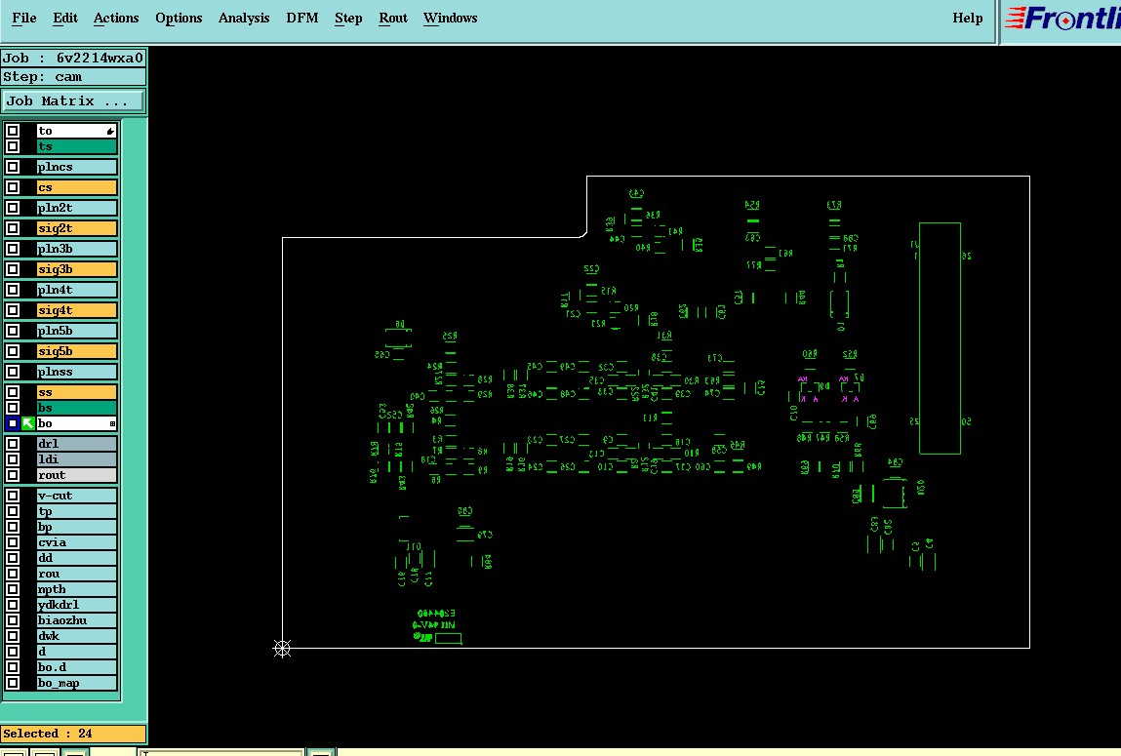Open the Options menu
The height and width of the screenshot is (756, 1121).
179,18
